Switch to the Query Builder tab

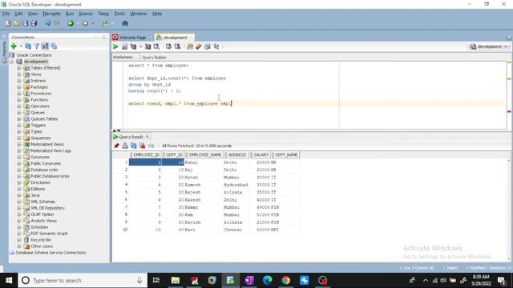tap(154, 57)
